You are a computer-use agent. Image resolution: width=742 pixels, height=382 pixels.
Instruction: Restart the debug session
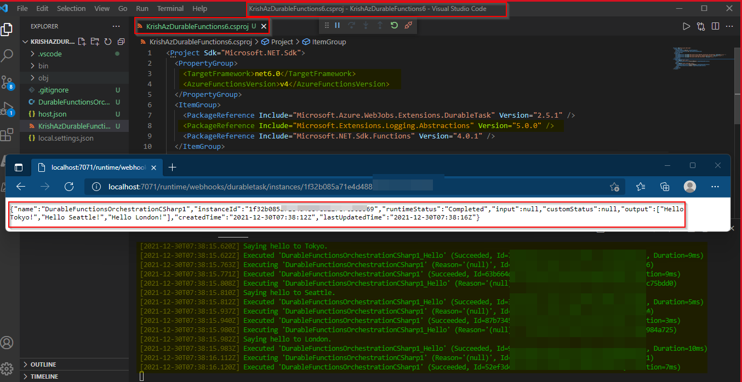tap(394, 26)
